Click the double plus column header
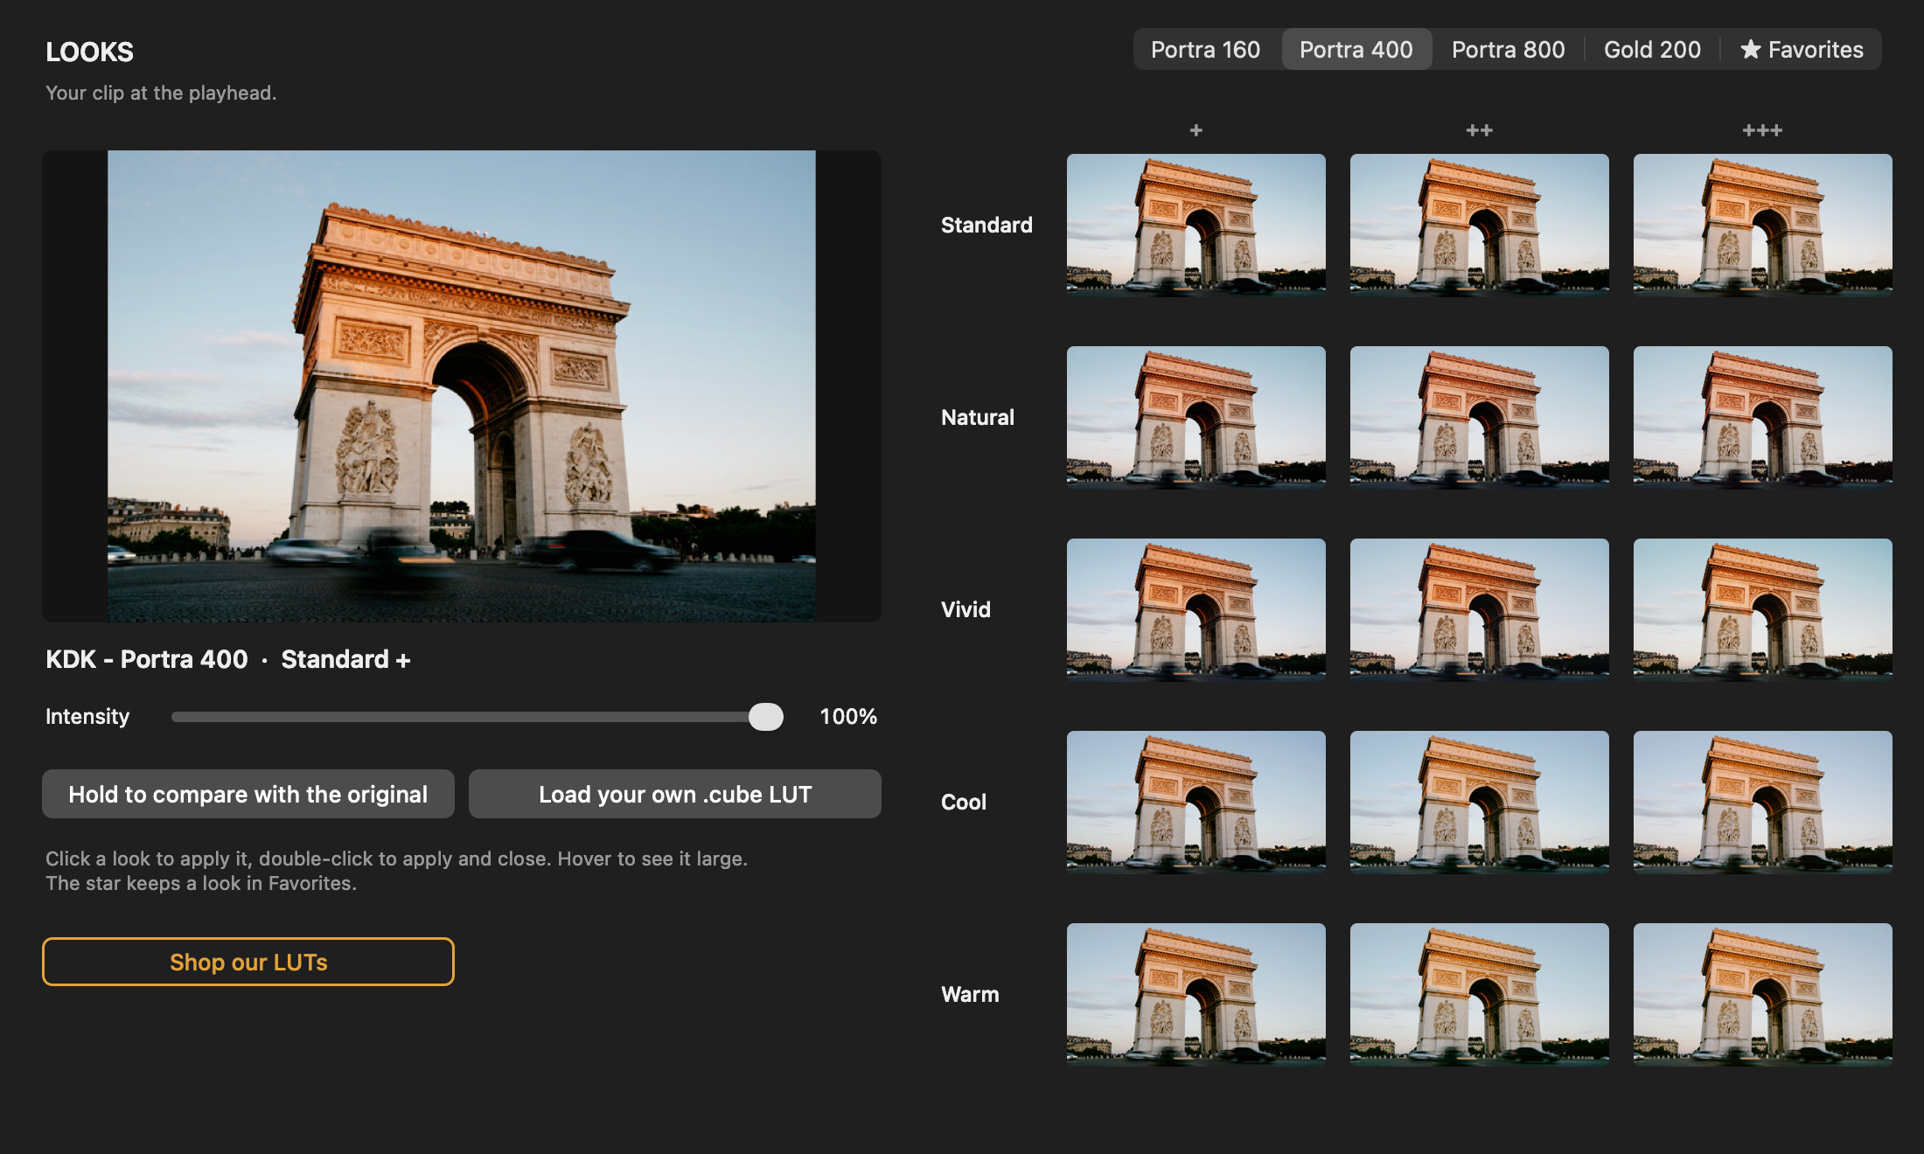The height and width of the screenshot is (1154, 1924). tap(1480, 130)
